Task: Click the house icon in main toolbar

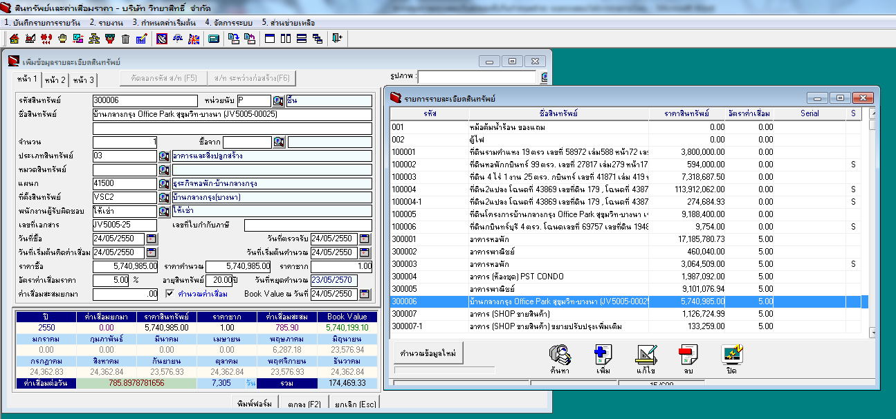Action: coord(14,39)
